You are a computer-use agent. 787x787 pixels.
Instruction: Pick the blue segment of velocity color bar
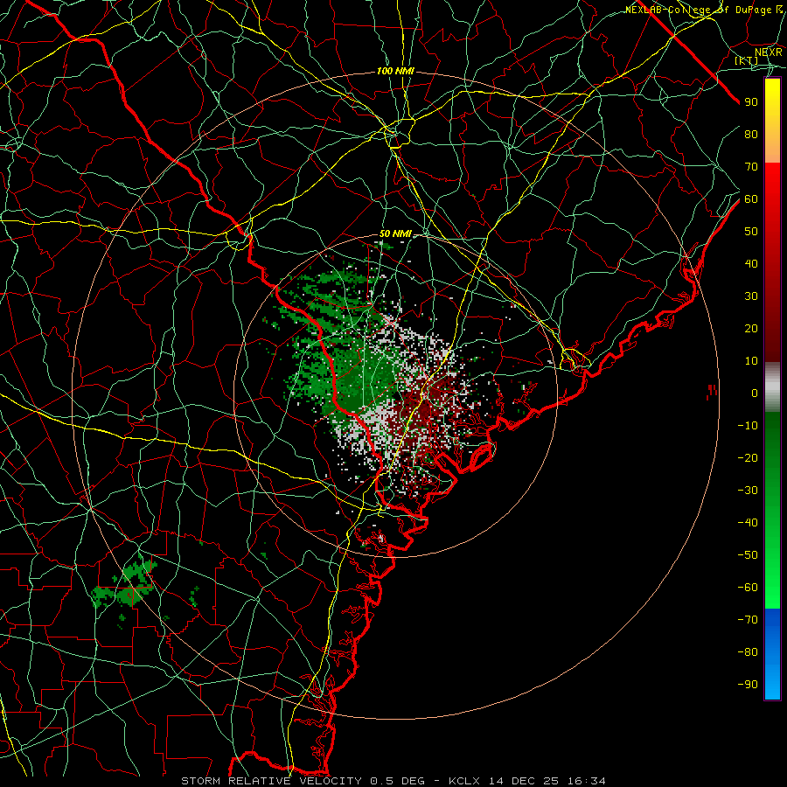pos(772,654)
